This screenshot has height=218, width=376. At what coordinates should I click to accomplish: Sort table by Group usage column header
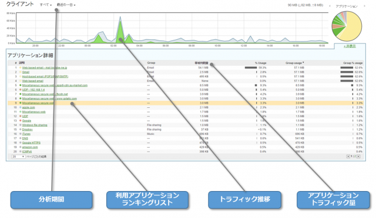pyautogui.click(x=294, y=63)
